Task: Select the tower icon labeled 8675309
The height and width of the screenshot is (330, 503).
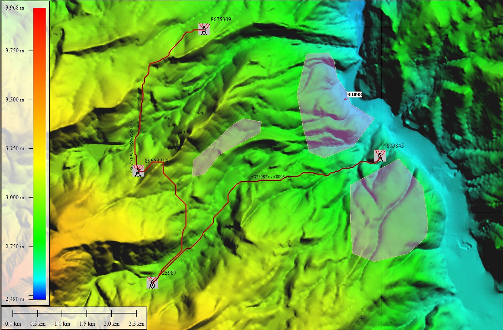Action: coord(204,29)
